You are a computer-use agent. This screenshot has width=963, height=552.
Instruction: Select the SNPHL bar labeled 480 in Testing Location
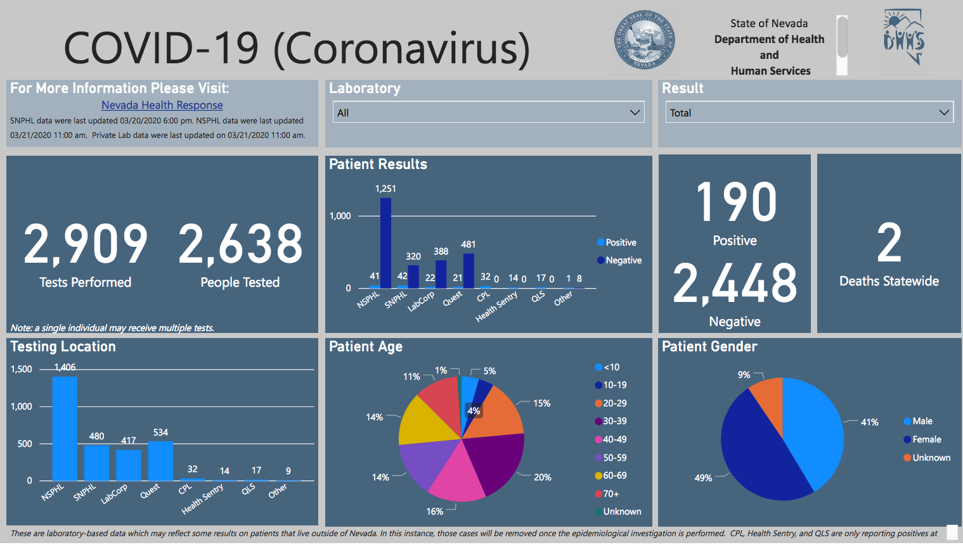coord(96,463)
